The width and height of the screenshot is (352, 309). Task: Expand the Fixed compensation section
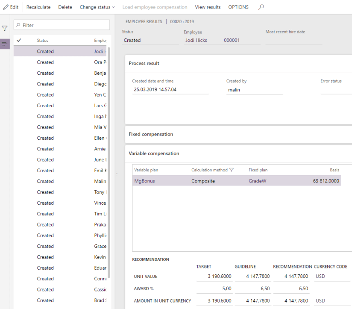pos(151,134)
